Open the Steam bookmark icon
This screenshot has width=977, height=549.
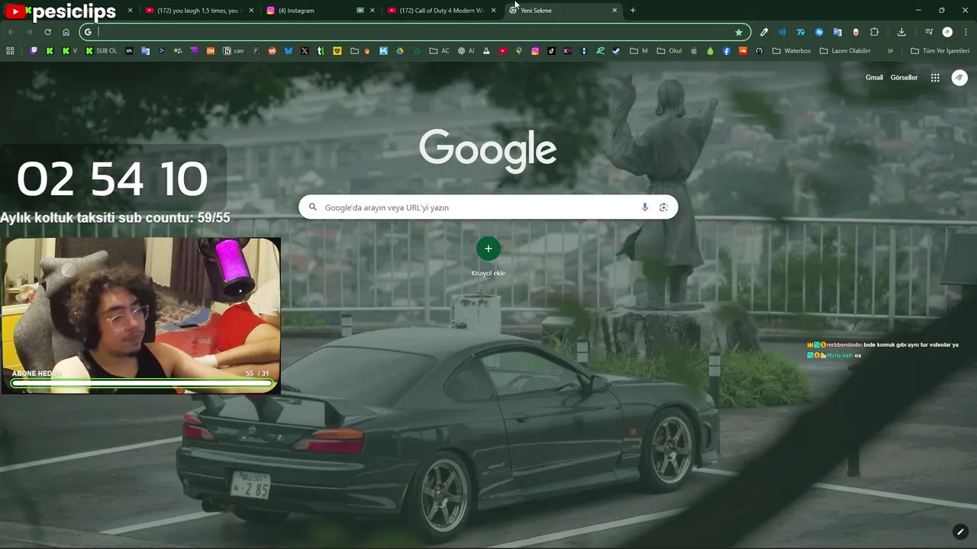[616, 51]
